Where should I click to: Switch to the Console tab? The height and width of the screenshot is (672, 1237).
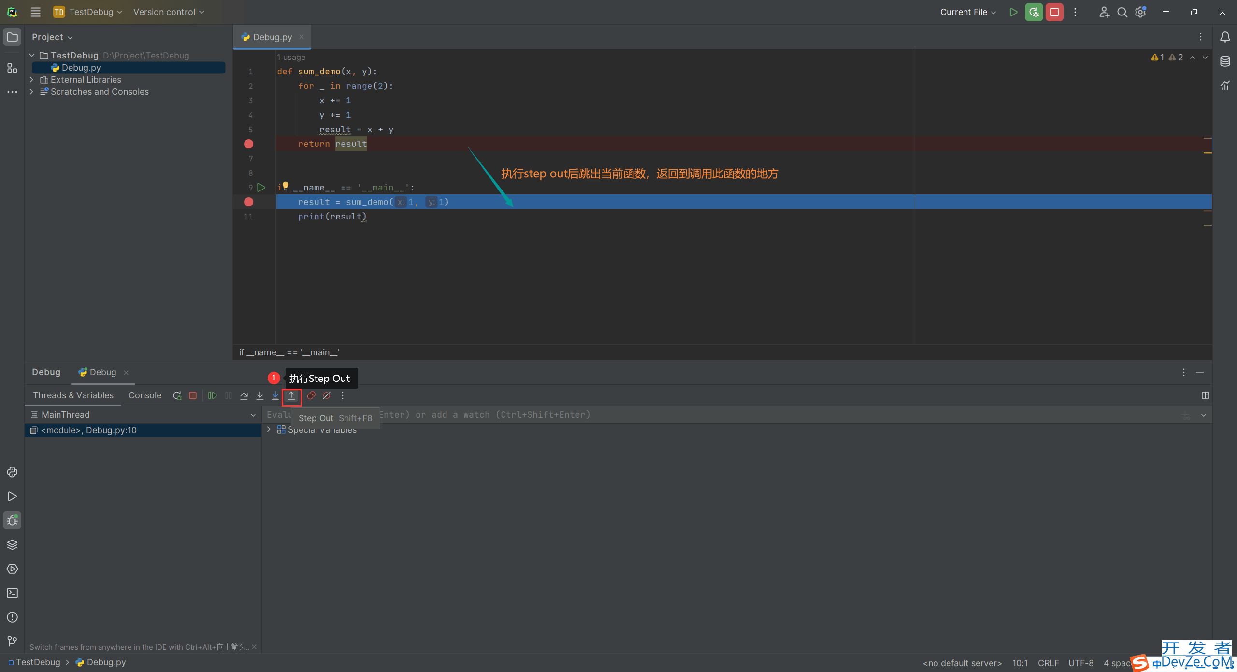(145, 395)
